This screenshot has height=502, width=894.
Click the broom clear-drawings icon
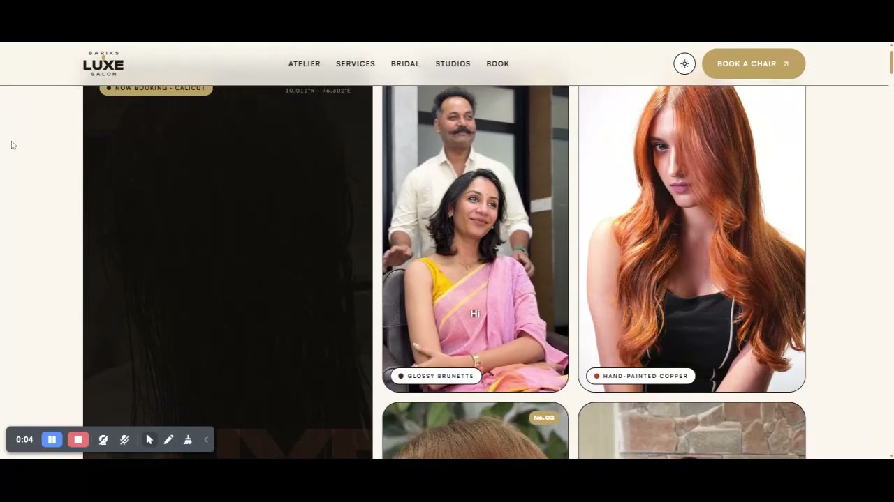(x=188, y=439)
